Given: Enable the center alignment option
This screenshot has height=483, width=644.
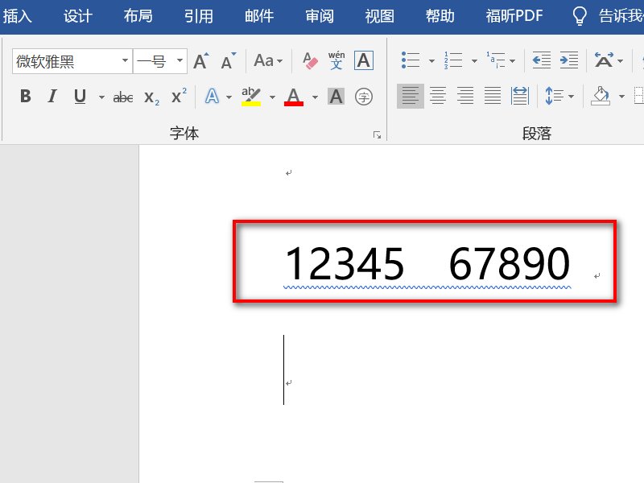Looking at the screenshot, I should pos(438,95).
